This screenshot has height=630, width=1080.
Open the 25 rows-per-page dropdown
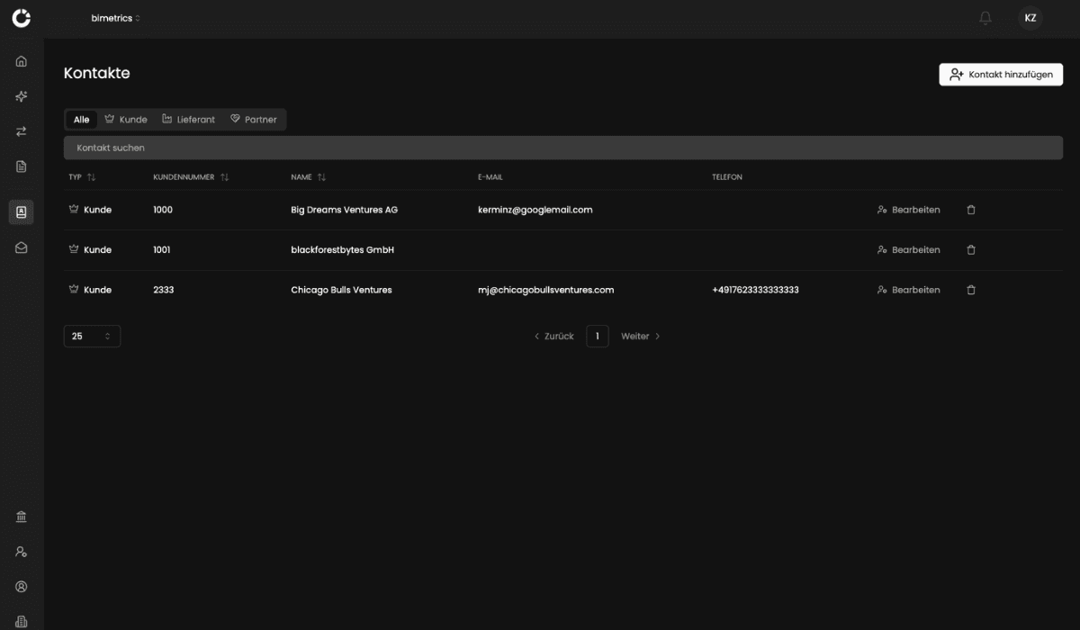[92, 336]
